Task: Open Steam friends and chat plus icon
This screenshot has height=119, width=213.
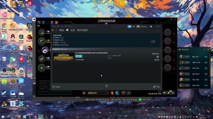Action: pos(158,87)
